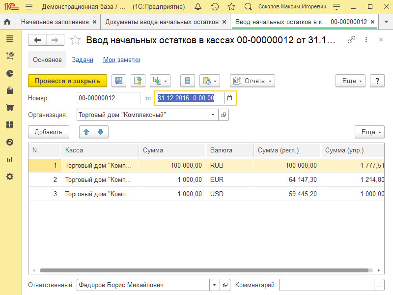Click the save document diskette icon
This screenshot has width=393, height=295.
[x=119, y=81]
